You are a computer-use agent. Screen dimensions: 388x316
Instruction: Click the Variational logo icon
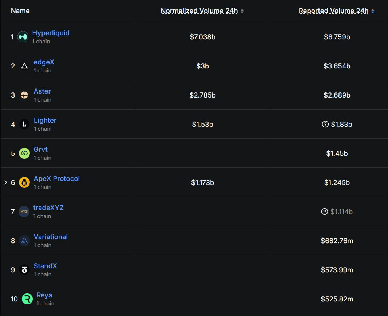click(24, 241)
